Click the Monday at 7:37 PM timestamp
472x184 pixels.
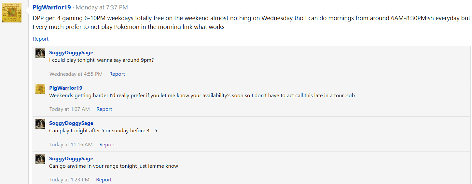[102, 7]
